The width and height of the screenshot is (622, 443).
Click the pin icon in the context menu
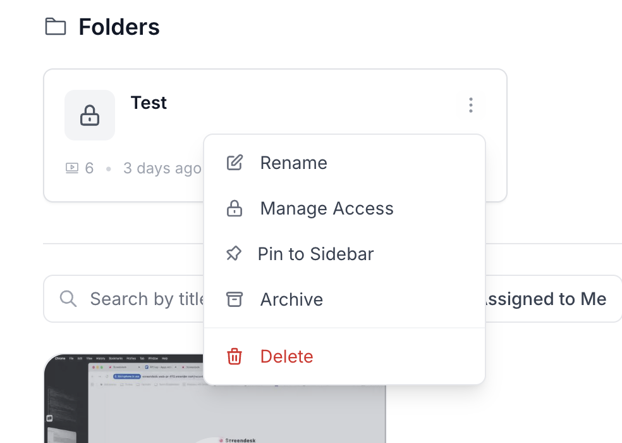[234, 254]
